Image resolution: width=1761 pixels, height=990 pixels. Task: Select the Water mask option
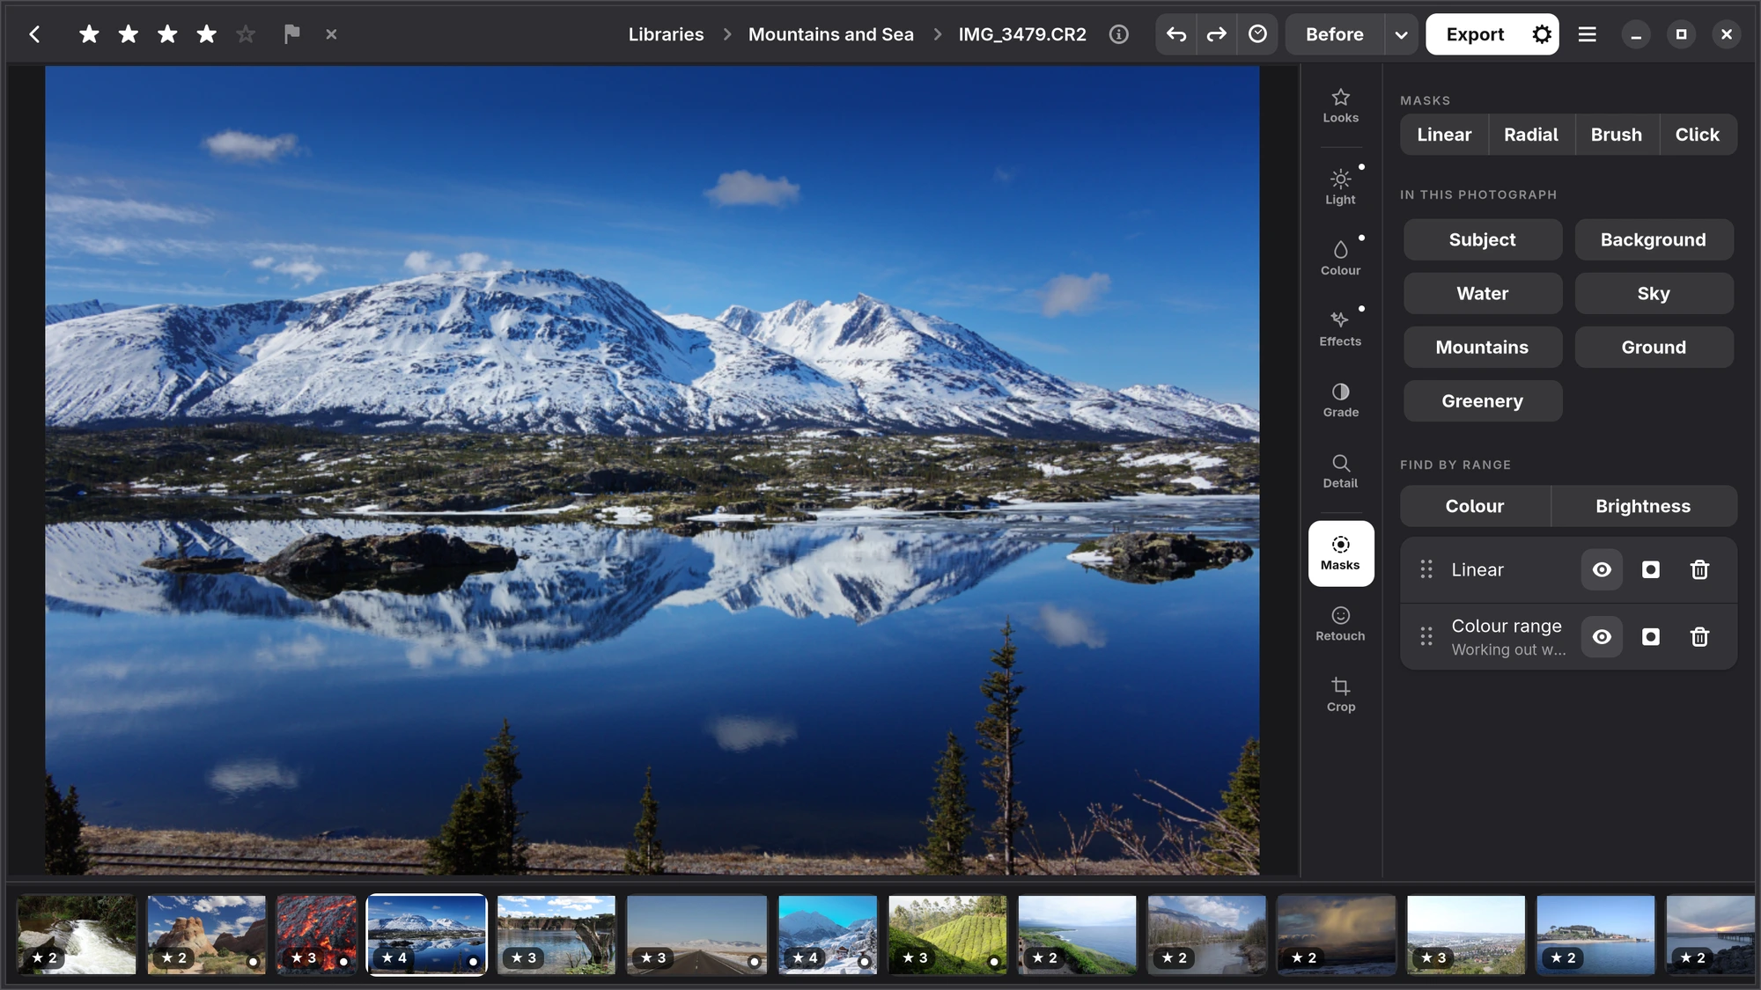tap(1483, 293)
